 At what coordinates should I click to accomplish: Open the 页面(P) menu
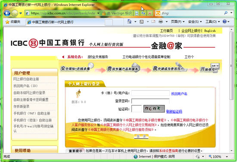click(x=178, y=22)
